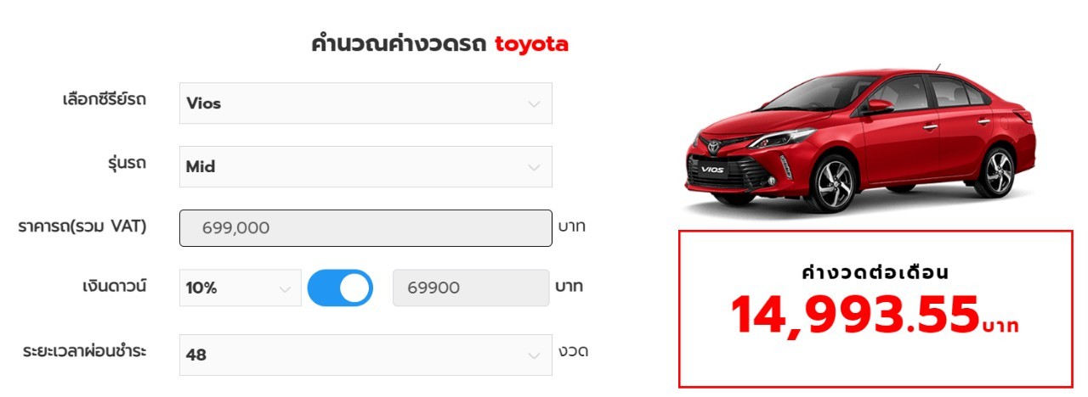Click the chevron in the 48 installments dropdown
Image resolution: width=1088 pixels, height=397 pixels.
coord(534,355)
